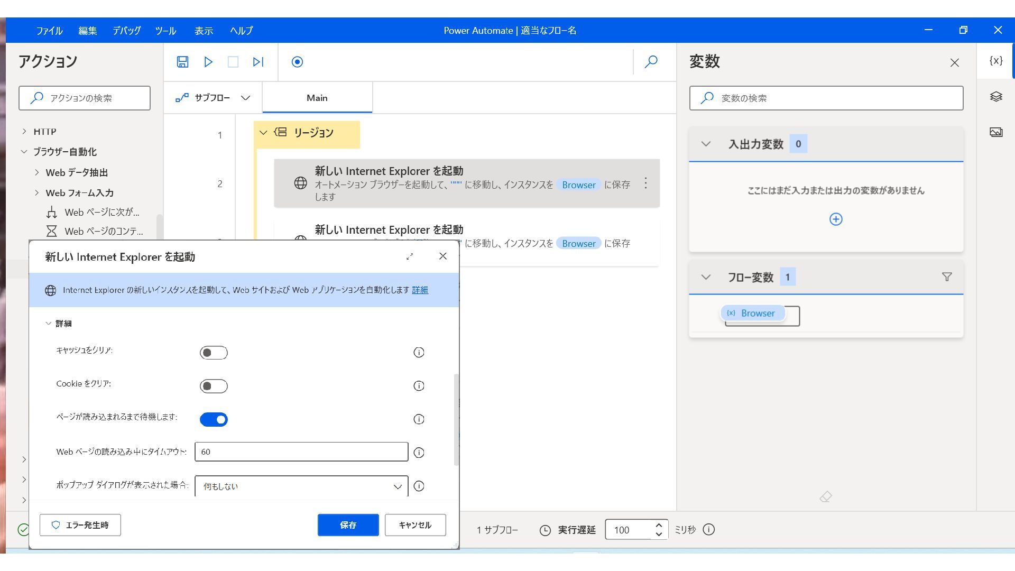Open the UI elements layers icon
The height and width of the screenshot is (571, 1015).
coord(996,96)
